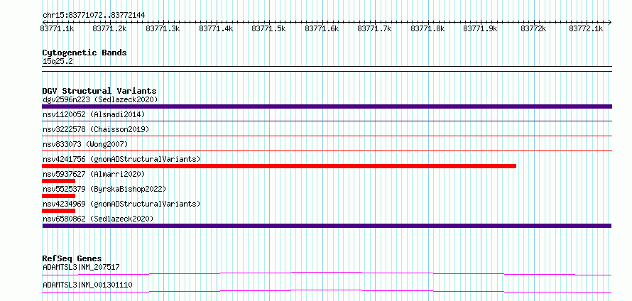The width and height of the screenshot is (632, 301).
Task: Click the DGV Structural Variants heading
Action: [x=99, y=91]
